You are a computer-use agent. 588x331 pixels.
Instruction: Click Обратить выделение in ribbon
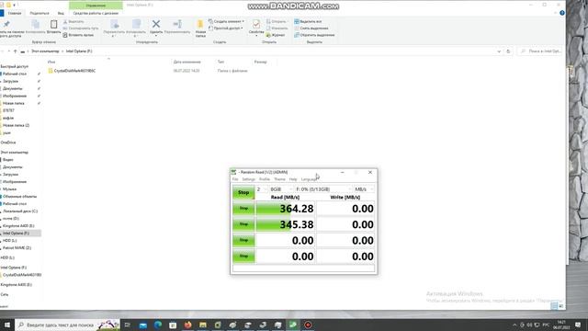click(x=314, y=35)
